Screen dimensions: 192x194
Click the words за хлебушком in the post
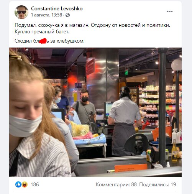click(67, 41)
